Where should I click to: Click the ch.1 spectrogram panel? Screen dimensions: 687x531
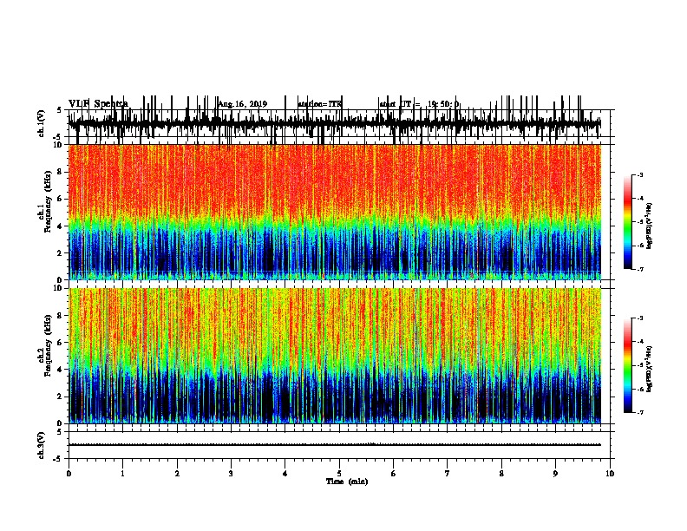coord(335,212)
